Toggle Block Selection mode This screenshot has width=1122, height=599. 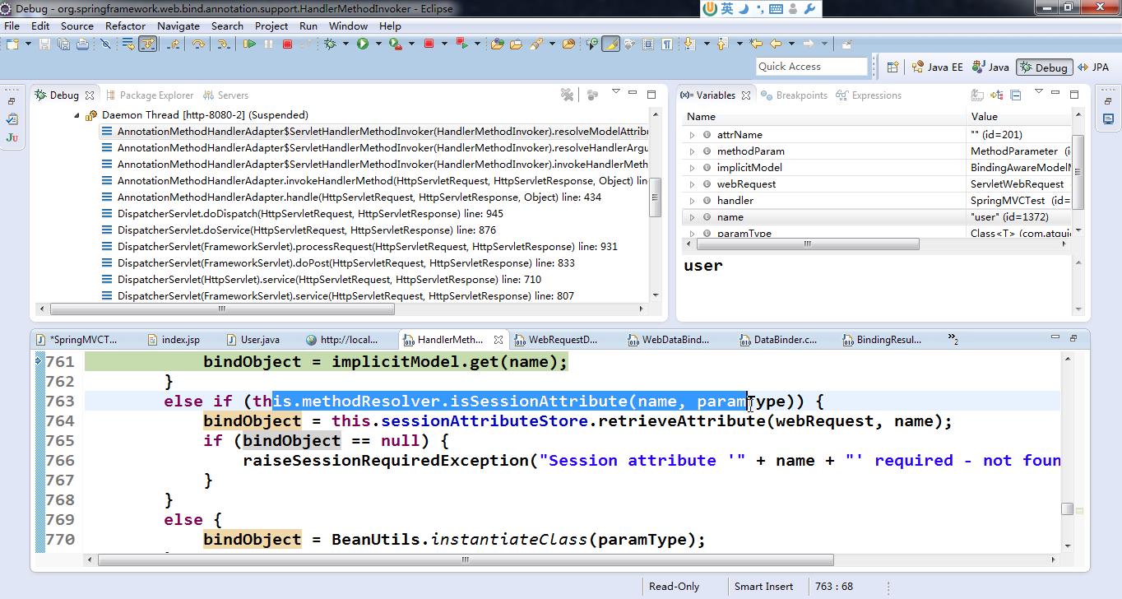pos(648,44)
